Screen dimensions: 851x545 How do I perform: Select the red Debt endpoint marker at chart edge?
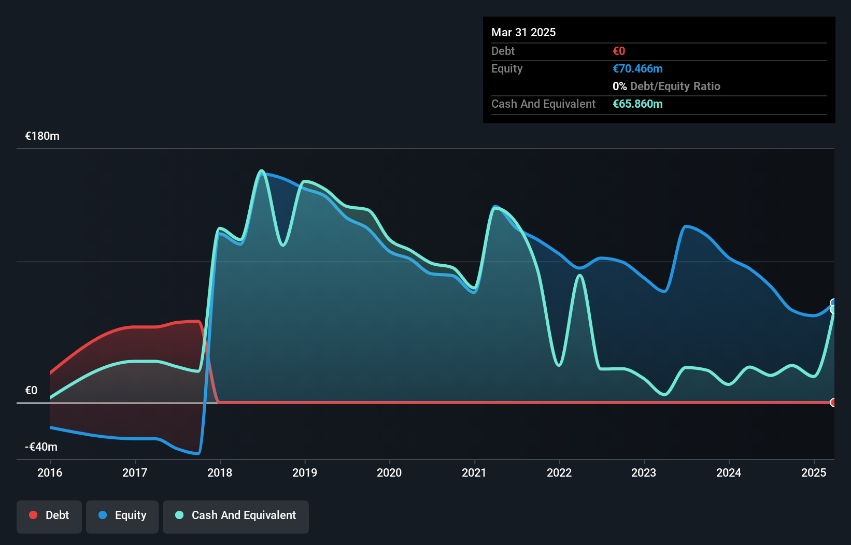point(833,403)
